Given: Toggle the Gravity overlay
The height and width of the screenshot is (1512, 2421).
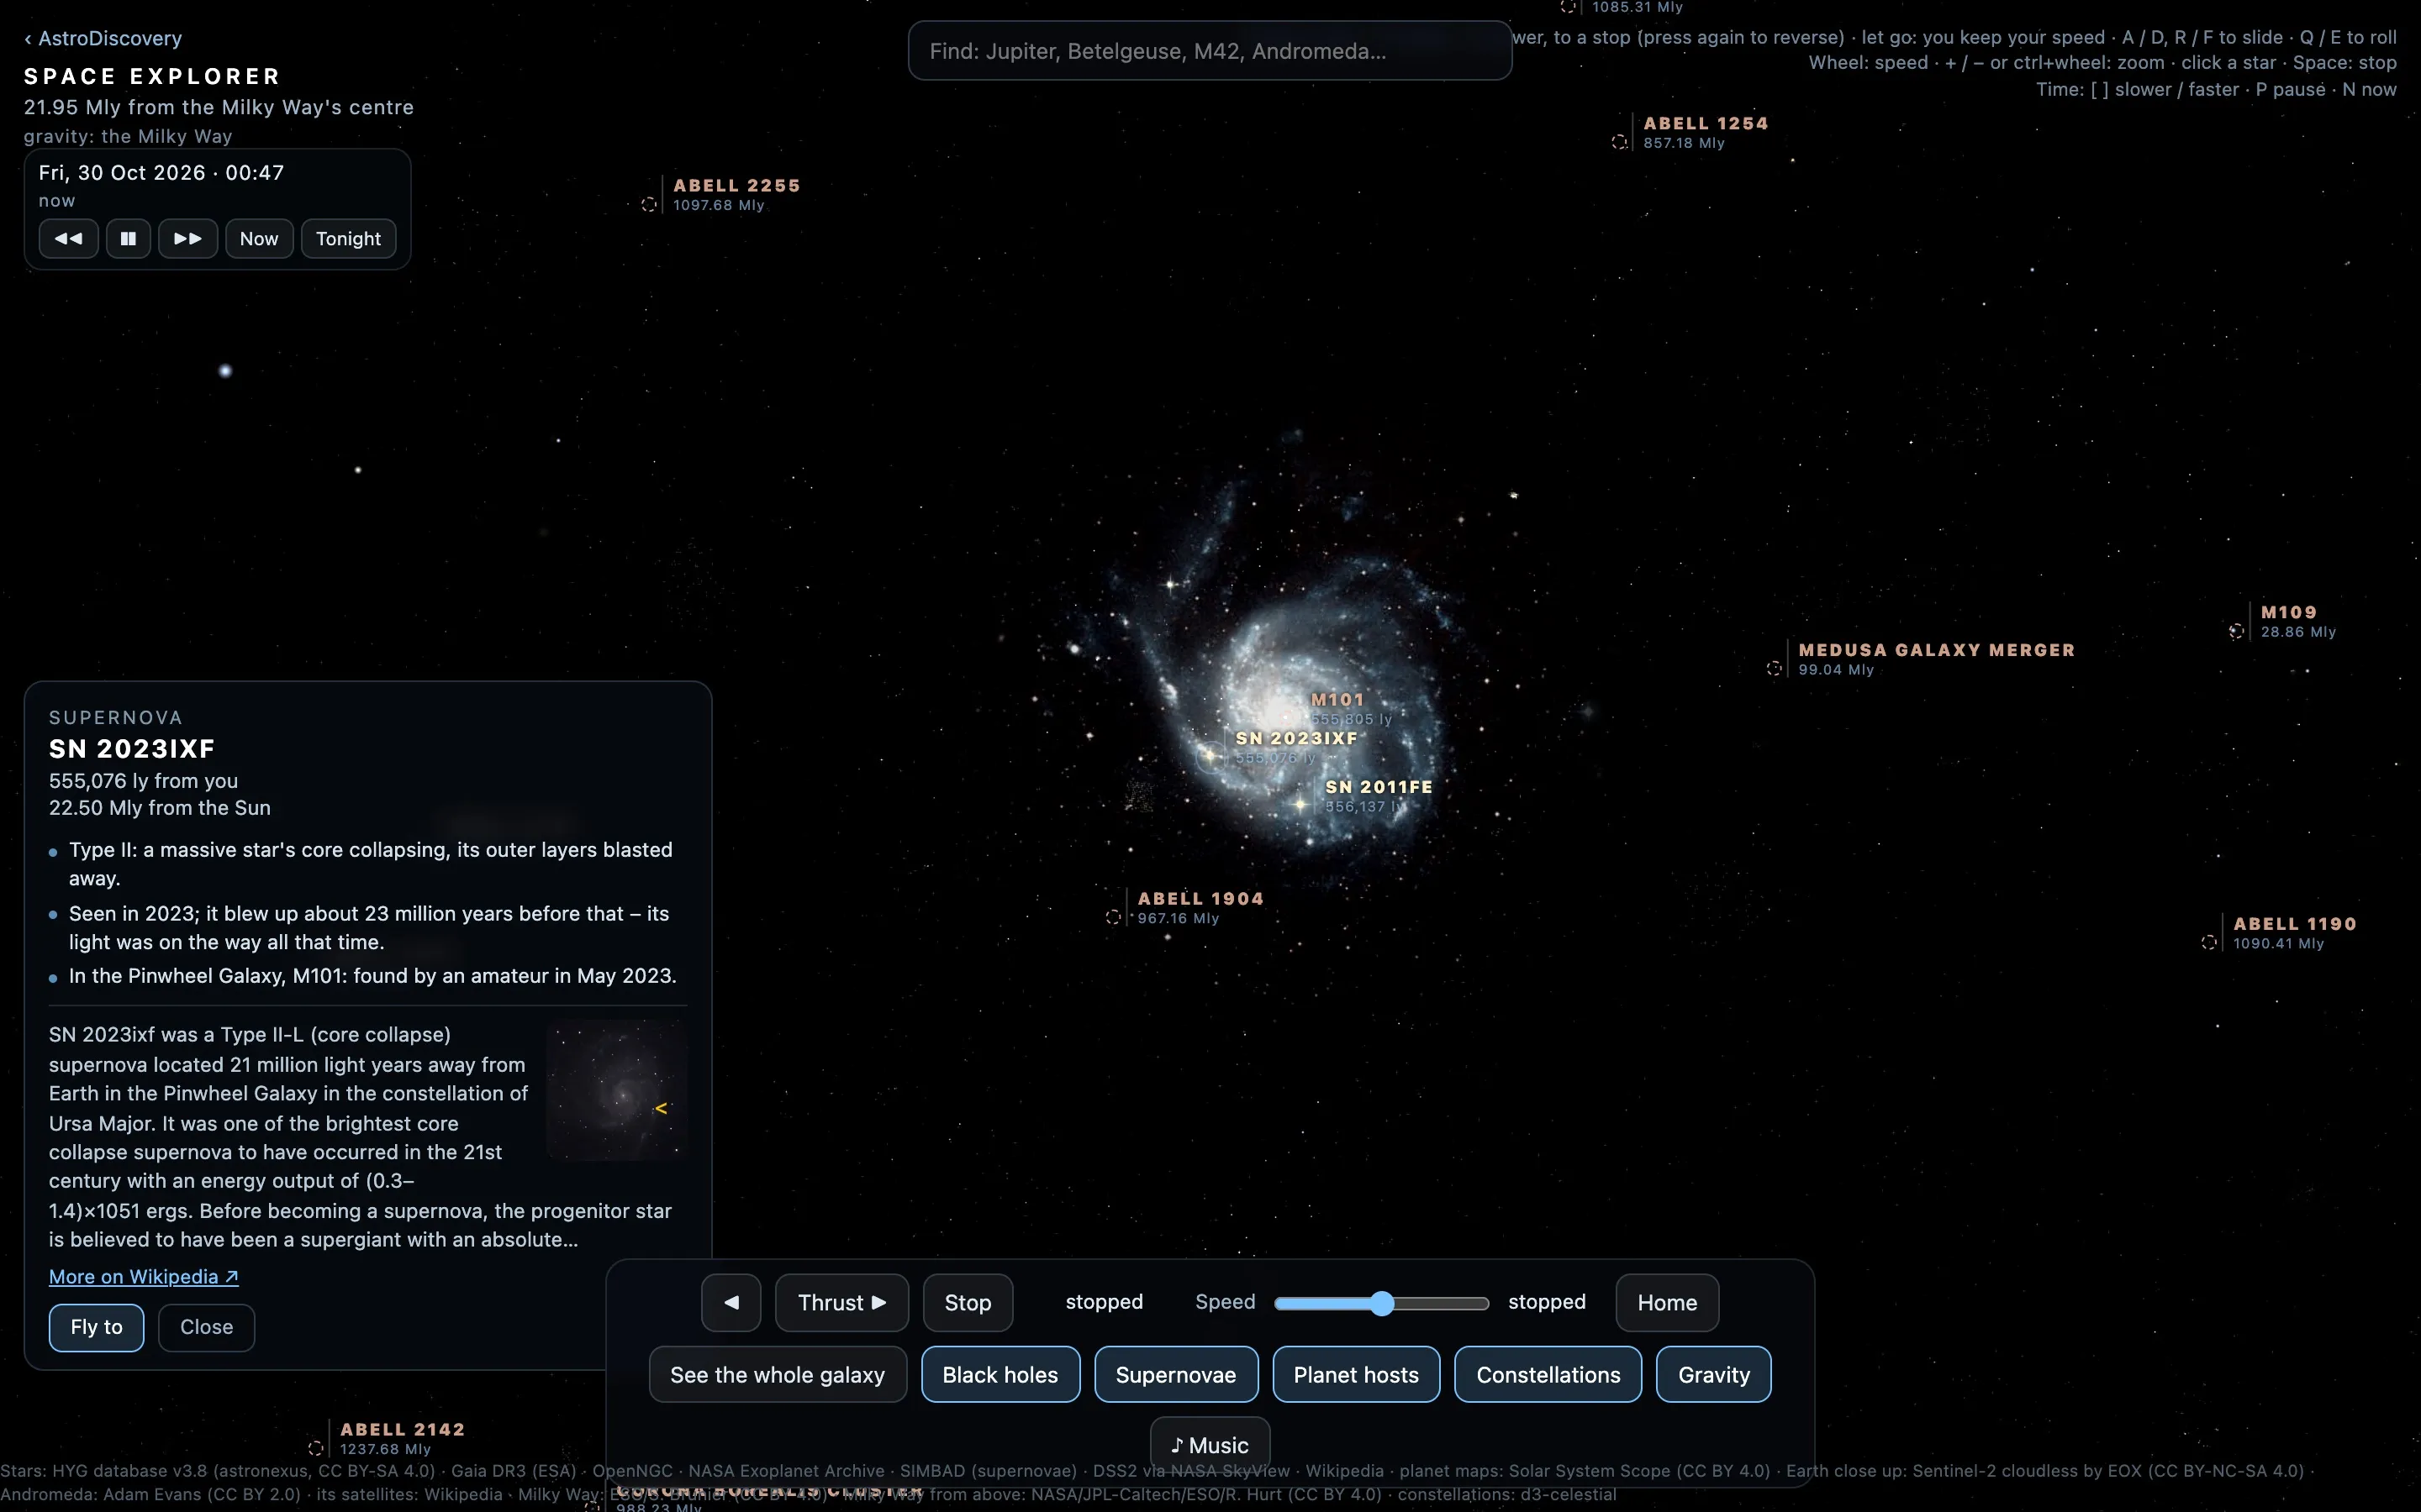Looking at the screenshot, I should pos(1714,1374).
